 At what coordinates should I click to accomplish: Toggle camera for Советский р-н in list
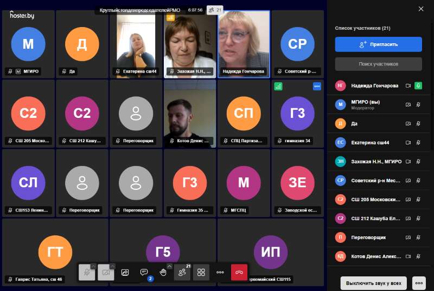click(x=408, y=181)
